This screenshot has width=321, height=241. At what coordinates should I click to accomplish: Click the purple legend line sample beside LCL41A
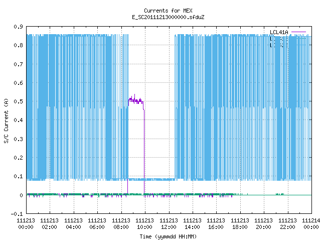tap(298, 32)
